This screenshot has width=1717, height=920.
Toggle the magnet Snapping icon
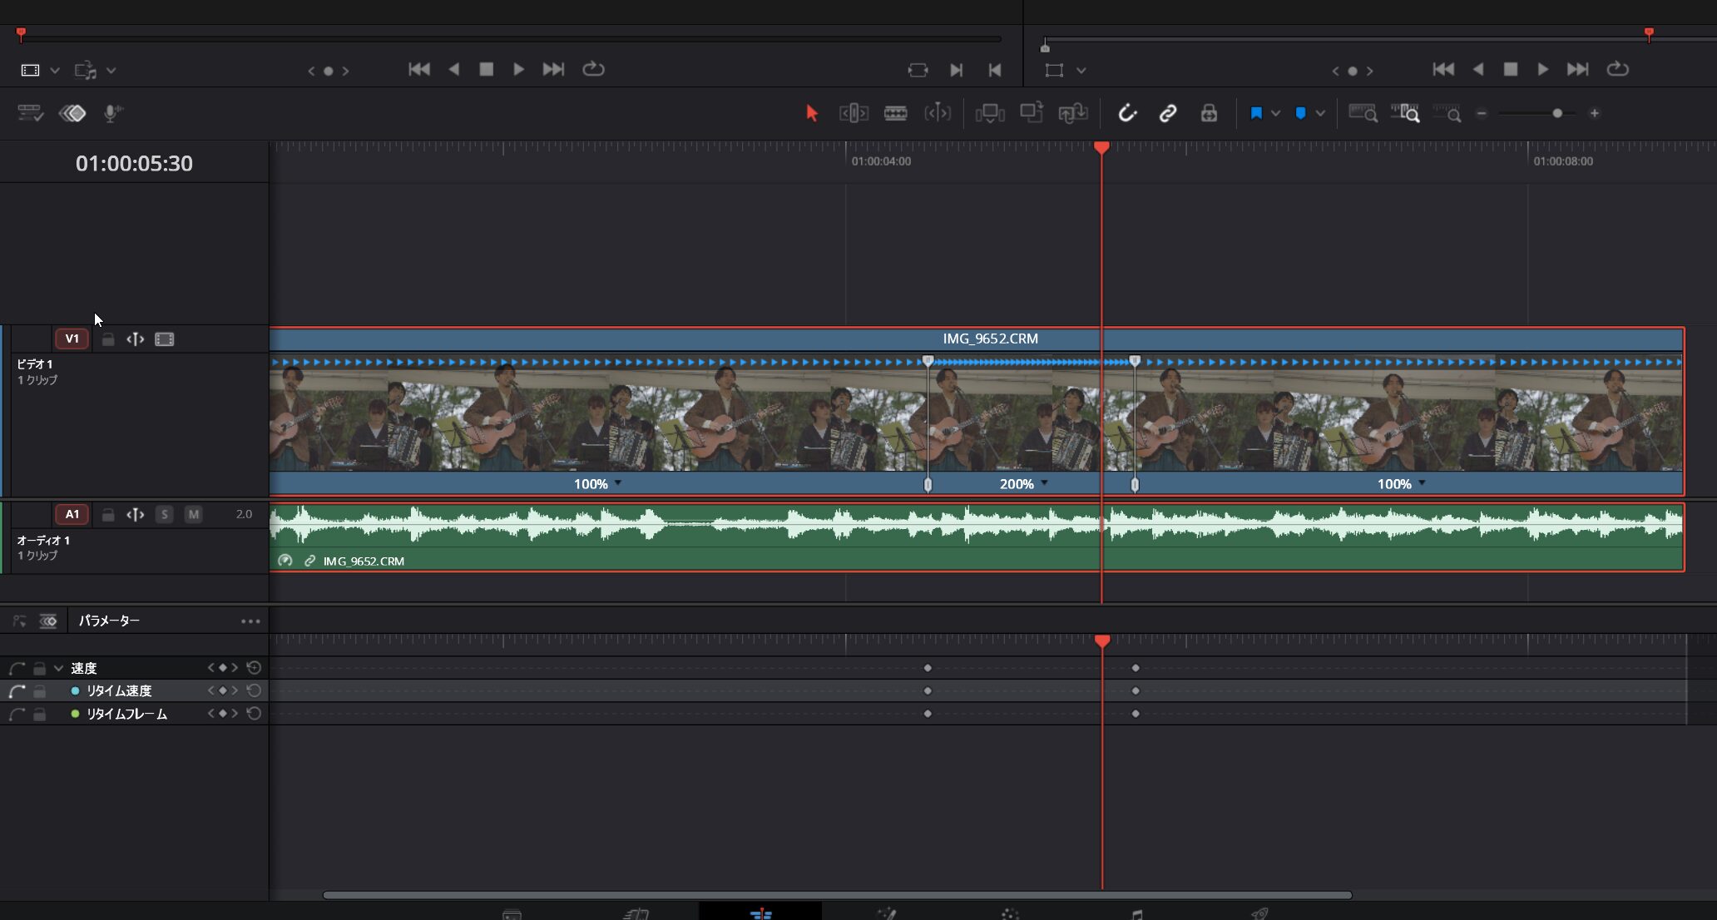(x=1126, y=113)
